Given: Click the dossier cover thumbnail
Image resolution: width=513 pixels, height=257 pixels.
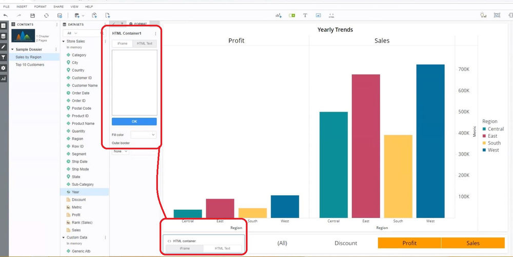Looking at the screenshot, I should coord(23,36).
